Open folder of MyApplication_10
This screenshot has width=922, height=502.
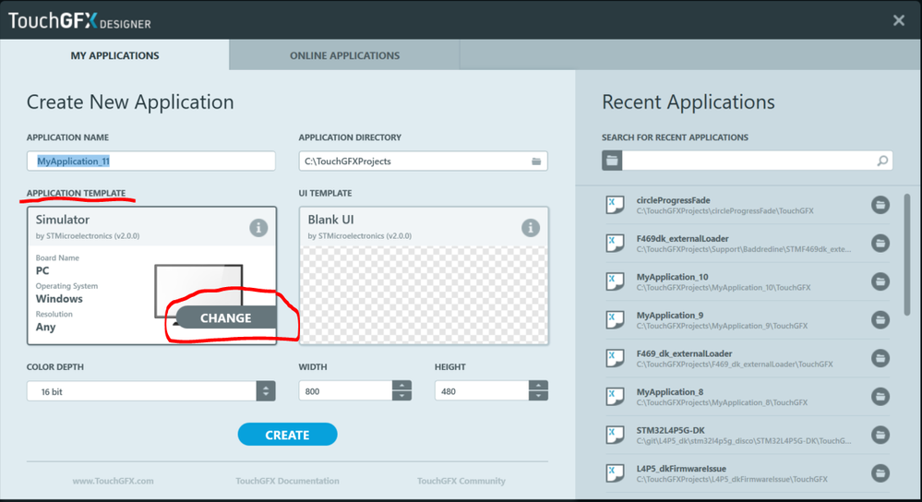(880, 281)
